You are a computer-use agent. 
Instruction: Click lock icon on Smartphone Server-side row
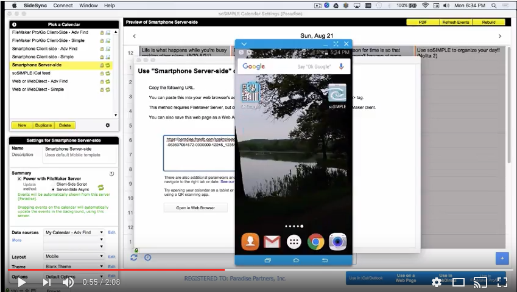point(102,65)
